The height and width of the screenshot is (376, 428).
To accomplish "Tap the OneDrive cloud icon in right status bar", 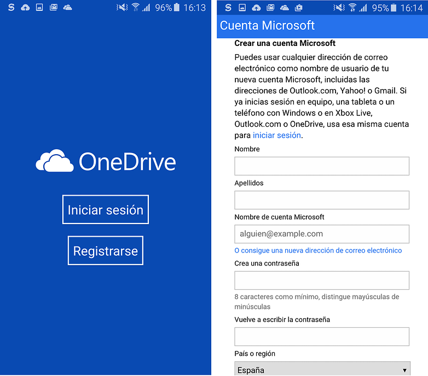I will (285, 8).
